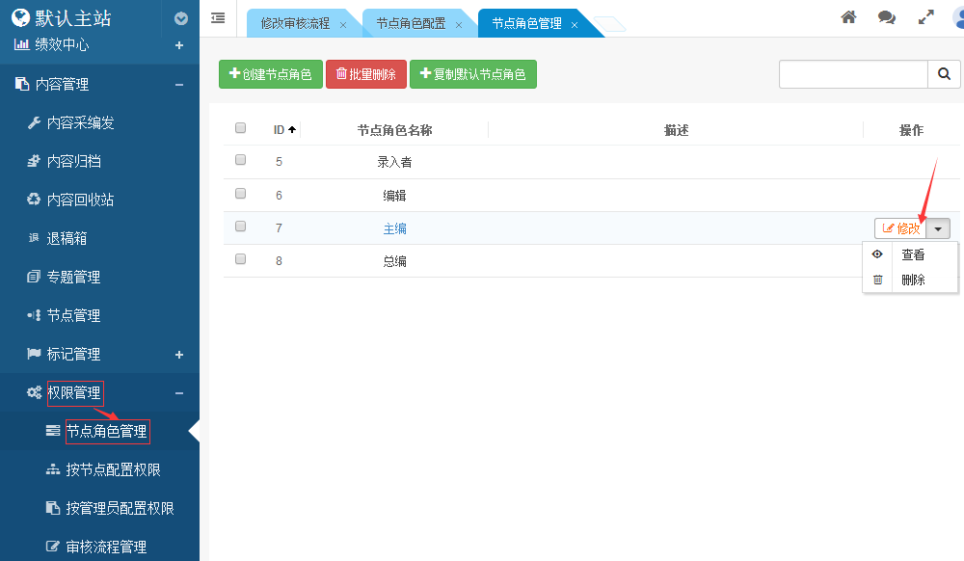Viewport: 964px width, 561px height.
Task: Click into the search input field
Action: (852, 74)
